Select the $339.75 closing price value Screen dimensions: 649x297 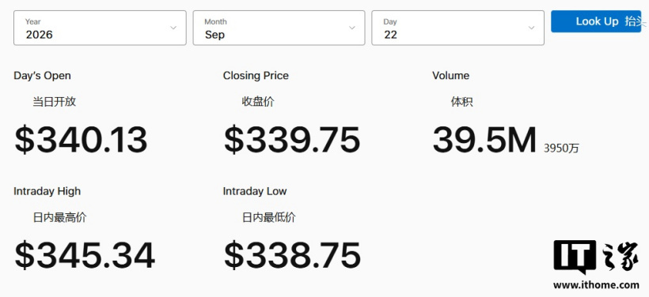(292, 140)
